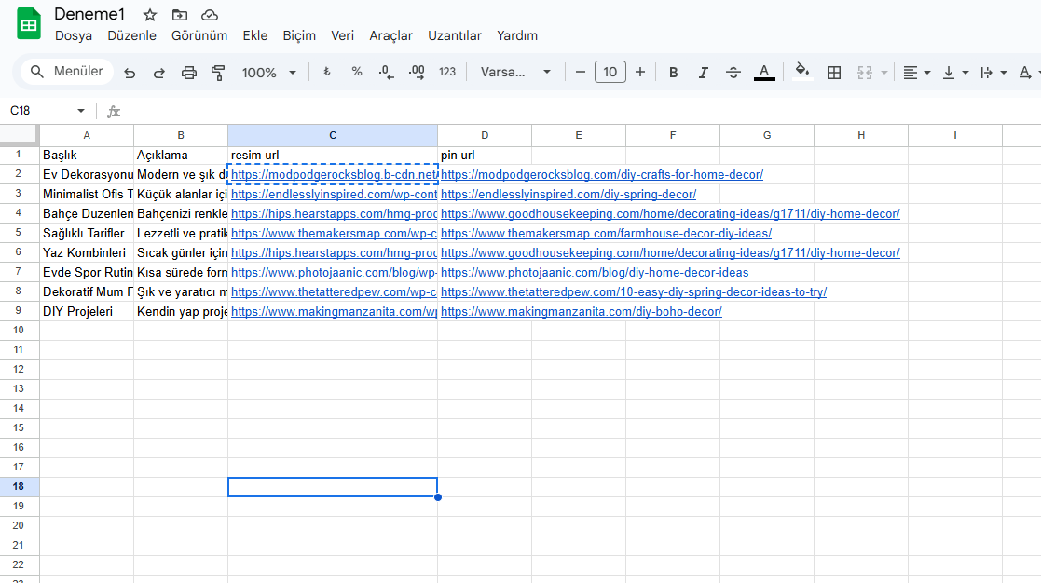This screenshot has width=1041, height=583.
Task: Format as currency with lira icon
Action: [326, 72]
